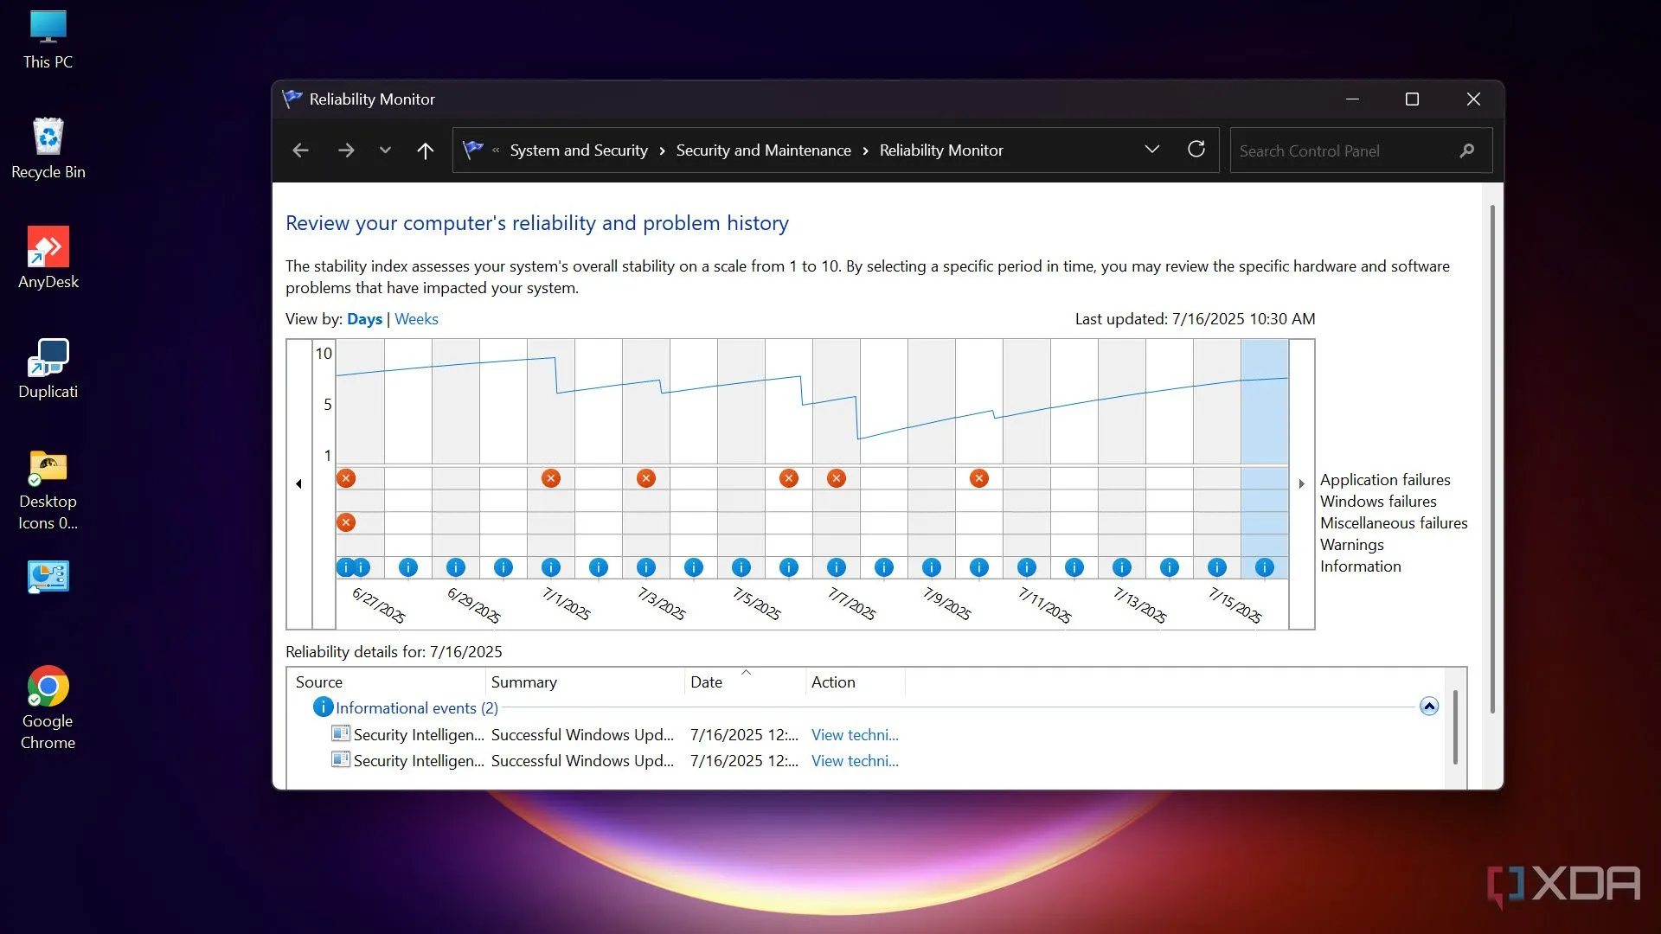
Task: Click the 7/1/2025 application failure icon
Action: (550, 478)
